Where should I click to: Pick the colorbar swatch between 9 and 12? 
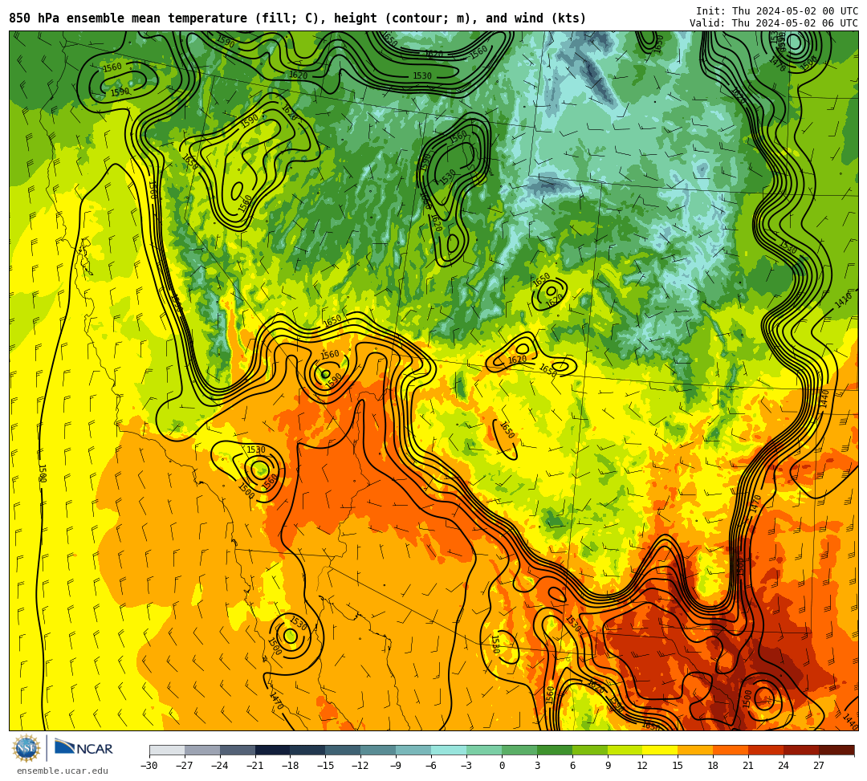pos(625,750)
